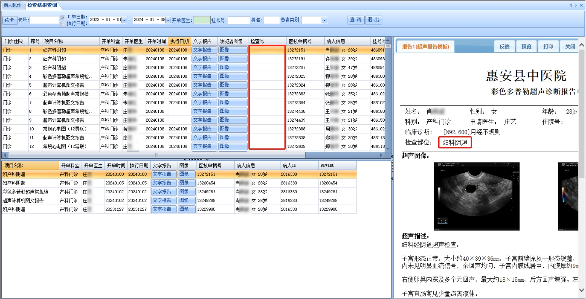
Task: Click the 读卡 button
Action: point(9,20)
